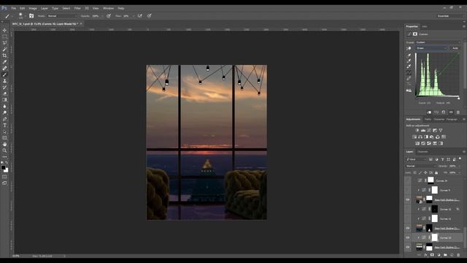This screenshot has height=263, width=467.
Task: Select the Crop tool
Action: [x=4, y=56]
